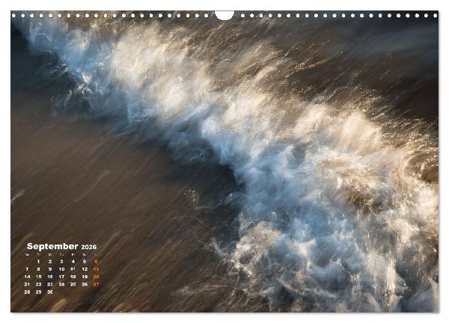The height and width of the screenshot is (323, 449).
Task: Click on date 17
Action: click(61, 277)
